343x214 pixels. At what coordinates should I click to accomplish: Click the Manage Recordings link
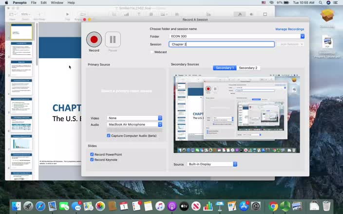click(289, 29)
